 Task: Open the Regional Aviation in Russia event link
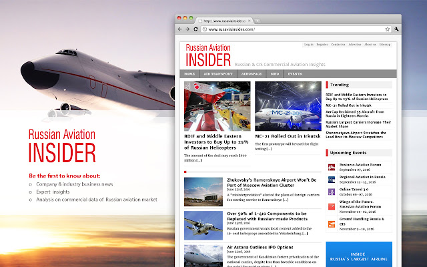(x=362, y=177)
